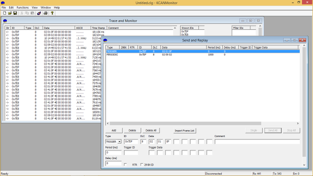Image resolution: width=313 pixels, height=176 pixels.
Task: Enable the RTR checkbox
Action: [125, 165]
